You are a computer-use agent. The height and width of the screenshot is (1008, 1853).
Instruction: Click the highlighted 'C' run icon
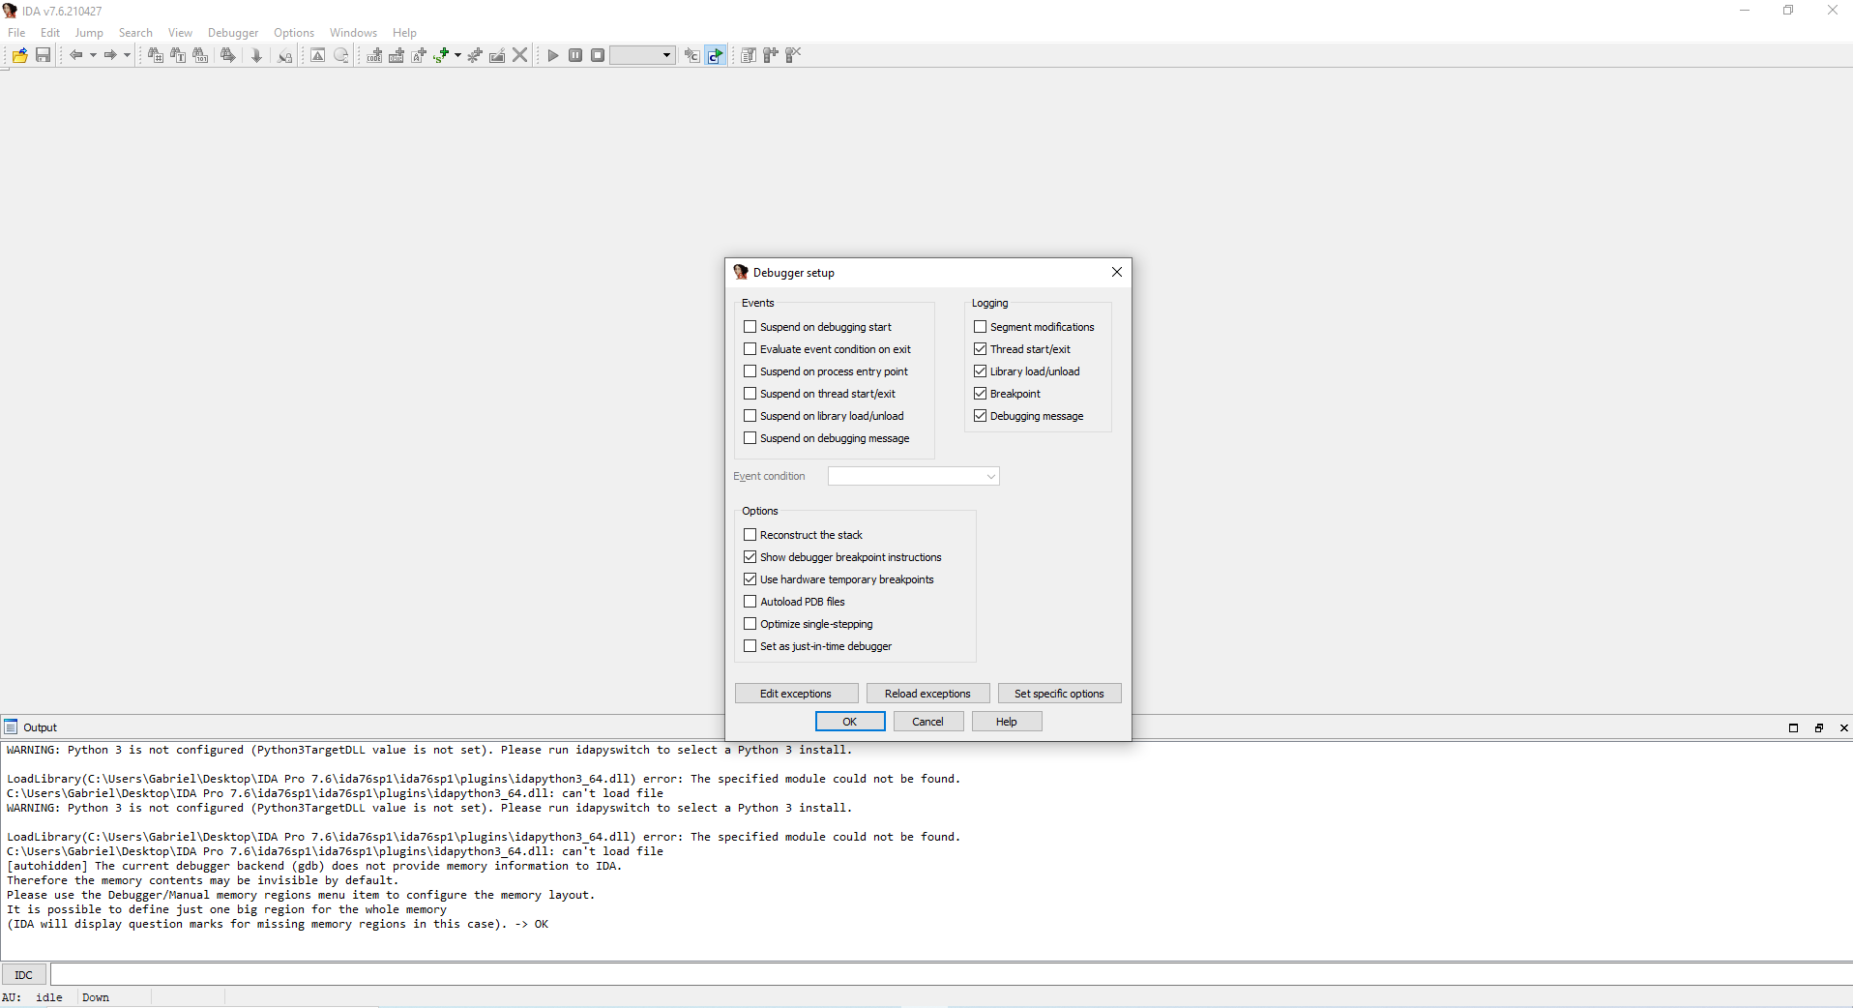coord(715,55)
